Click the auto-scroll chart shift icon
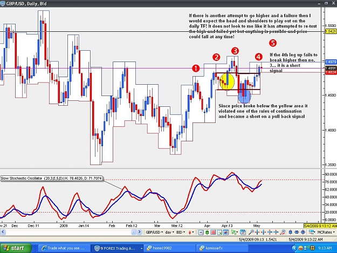The width and height of the screenshot is (337, 253). pyautogui.click(x=201, y=233)
